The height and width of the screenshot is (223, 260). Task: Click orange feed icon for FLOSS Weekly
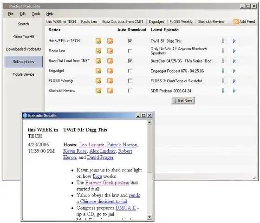110,81
